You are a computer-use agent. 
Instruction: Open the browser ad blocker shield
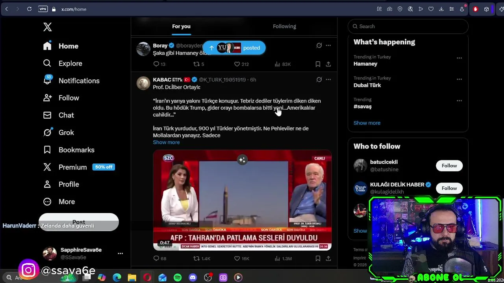coord(400,9)
